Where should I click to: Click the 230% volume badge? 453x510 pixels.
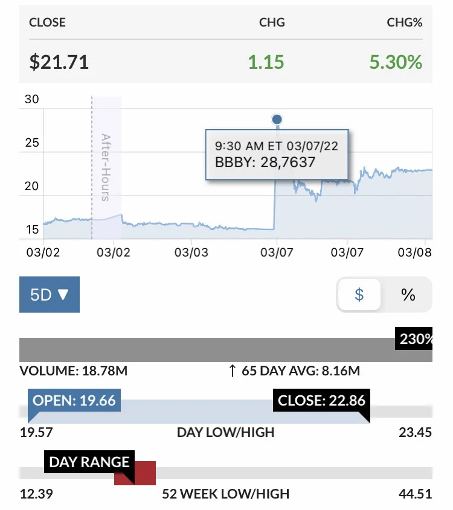click(414, 339)
